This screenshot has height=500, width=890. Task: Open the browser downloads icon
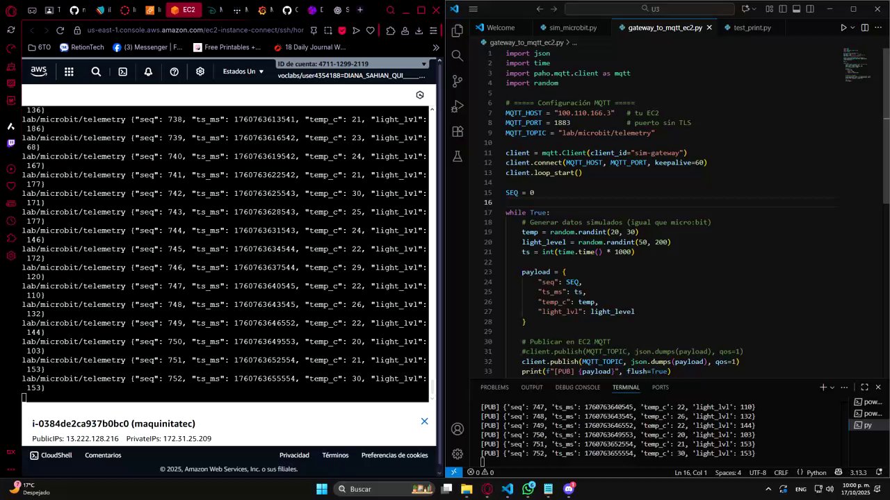coord(419,31)
